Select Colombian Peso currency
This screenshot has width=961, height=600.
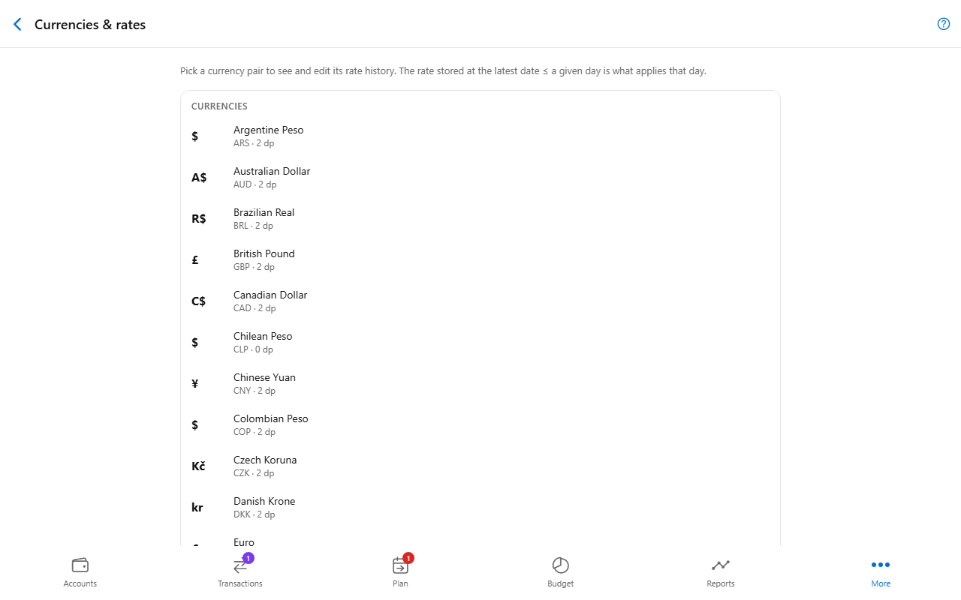point(480,425)
